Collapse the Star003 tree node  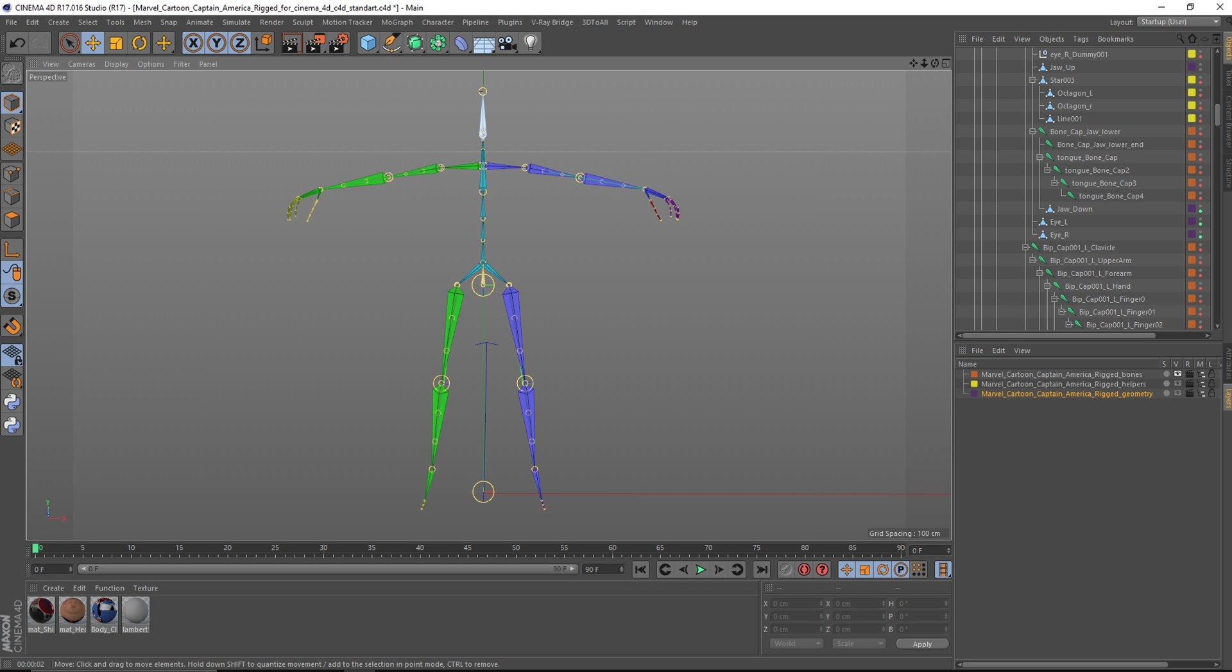1032,80
